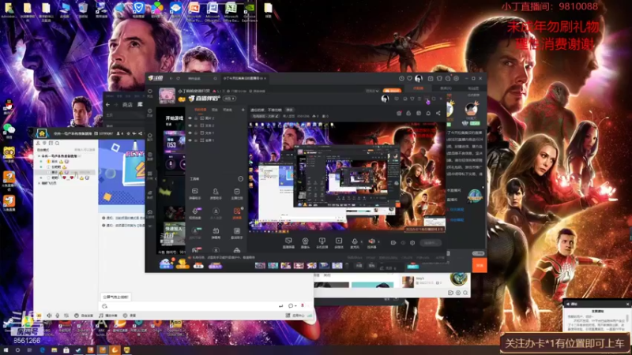Toggle eye visibility of first source row
The image size is (632, 355).
(190, 118)
